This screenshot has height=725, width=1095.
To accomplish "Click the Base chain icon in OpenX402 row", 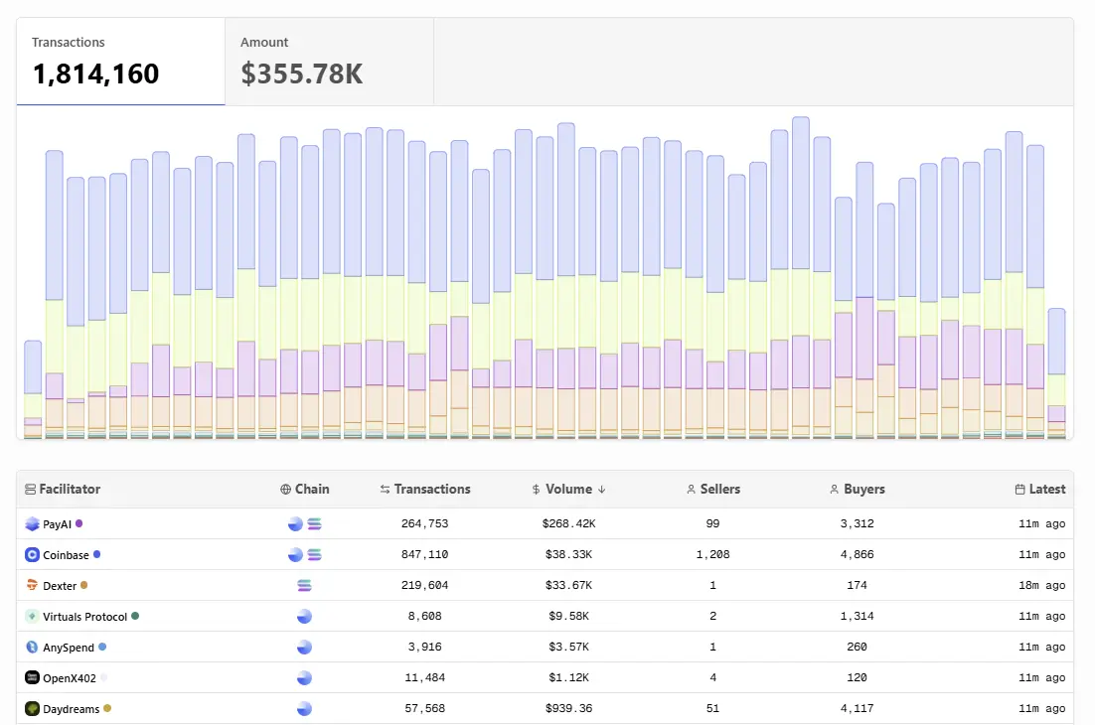I will [x=305, y=678].
